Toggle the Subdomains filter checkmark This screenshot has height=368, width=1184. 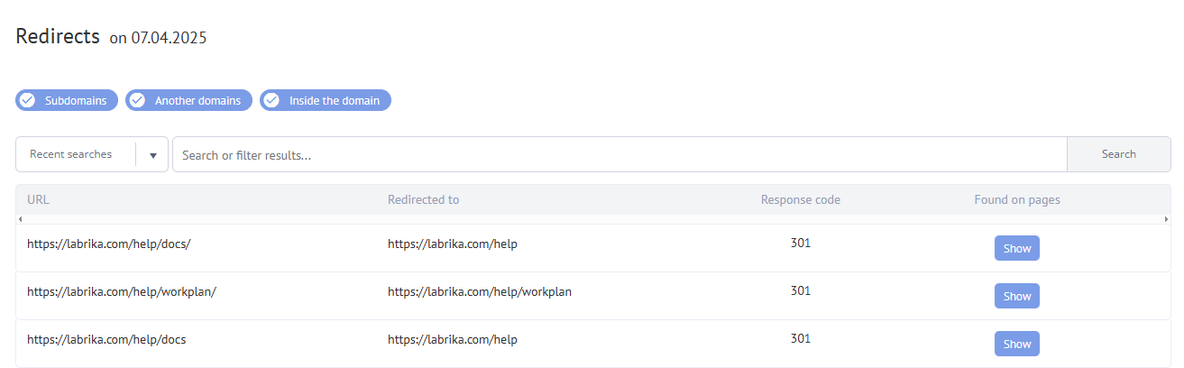pos(28,100)
